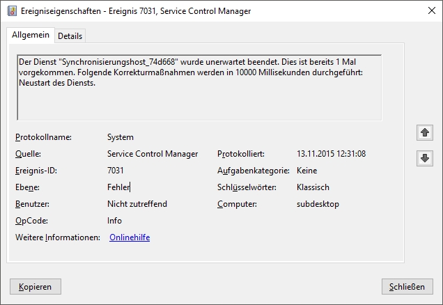Go to previous event with up arrow

coord(423,132)
